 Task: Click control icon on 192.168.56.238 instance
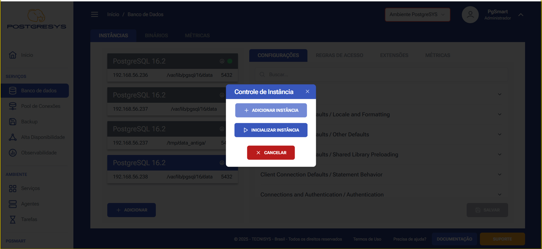point(222,163)
